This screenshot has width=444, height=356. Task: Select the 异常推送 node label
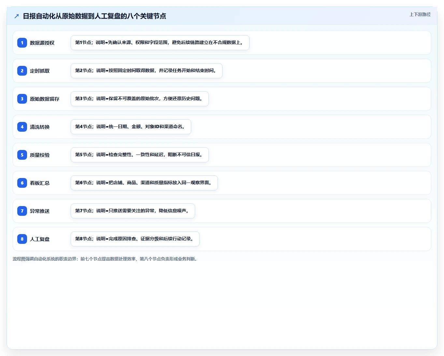click(40, 211)
